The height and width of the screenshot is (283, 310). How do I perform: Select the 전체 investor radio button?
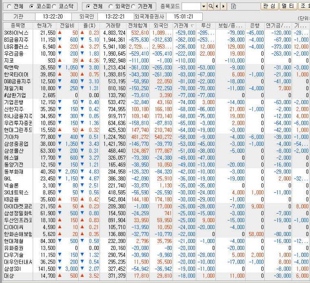pyautogui.click(x=88, y=6)
